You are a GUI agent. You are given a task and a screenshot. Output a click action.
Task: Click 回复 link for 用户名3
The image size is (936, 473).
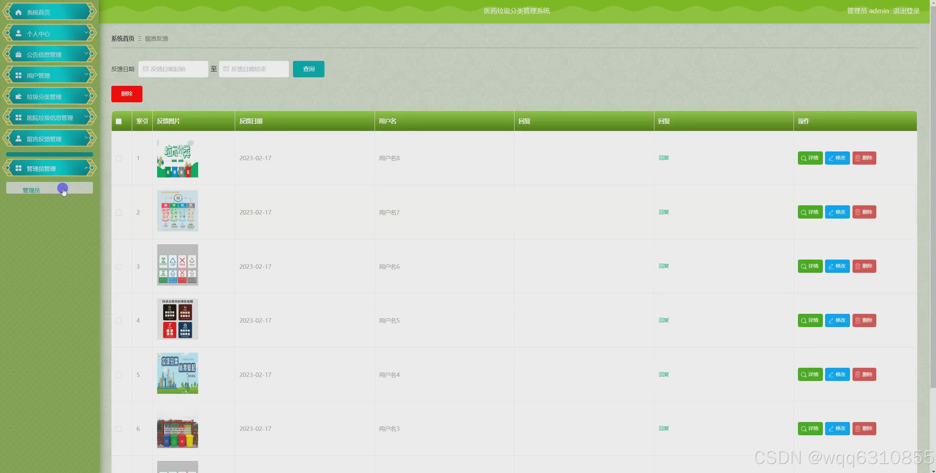(x=664, y=428)
